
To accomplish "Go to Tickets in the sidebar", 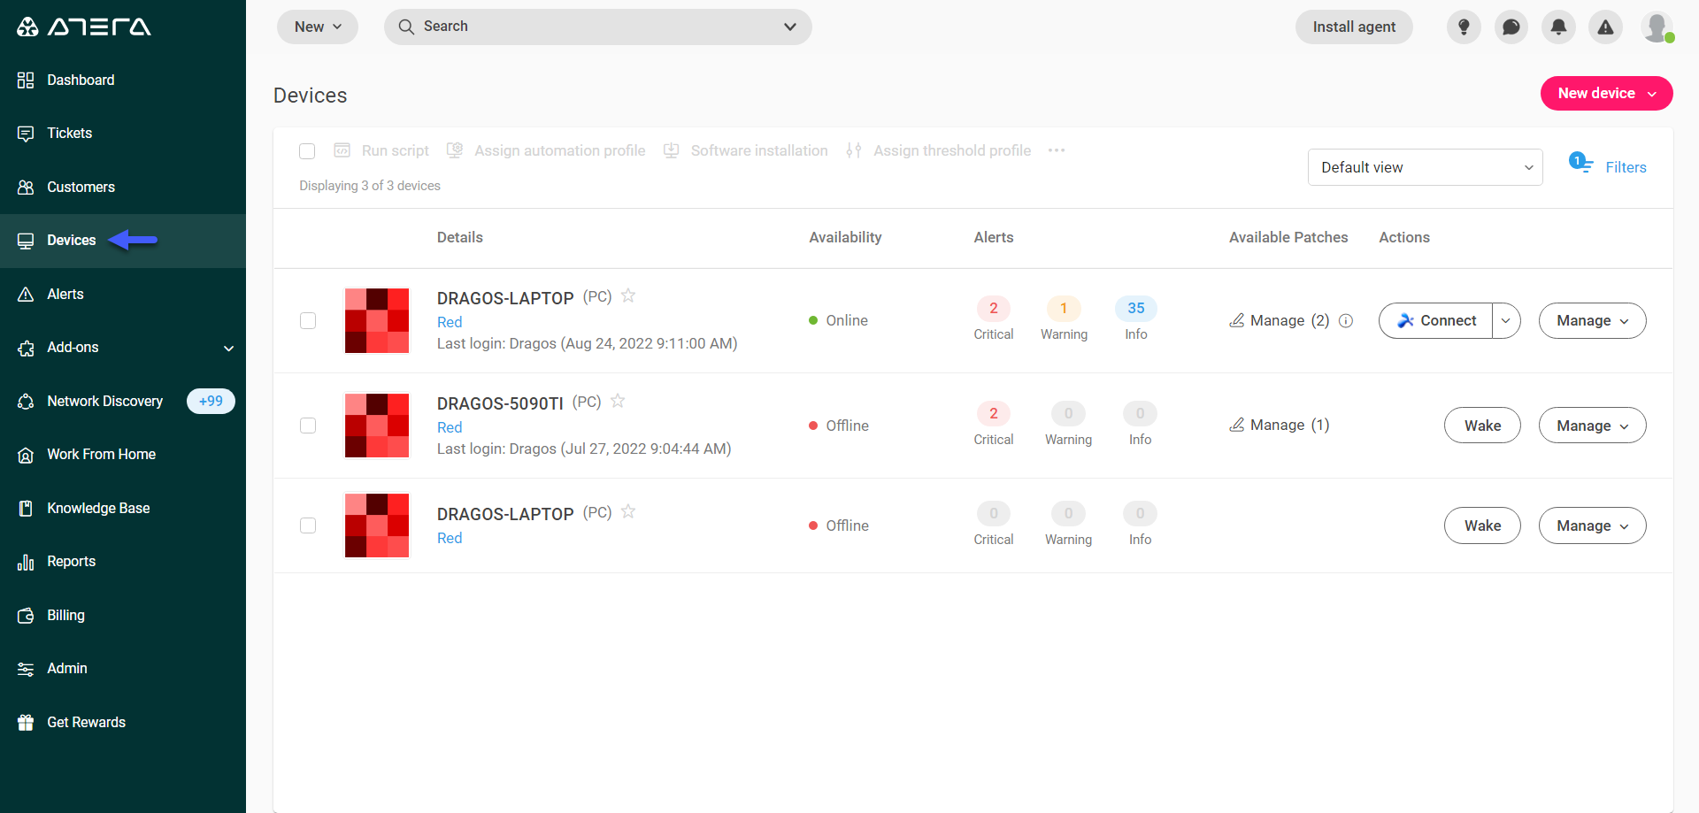I will tap(69, 133).
